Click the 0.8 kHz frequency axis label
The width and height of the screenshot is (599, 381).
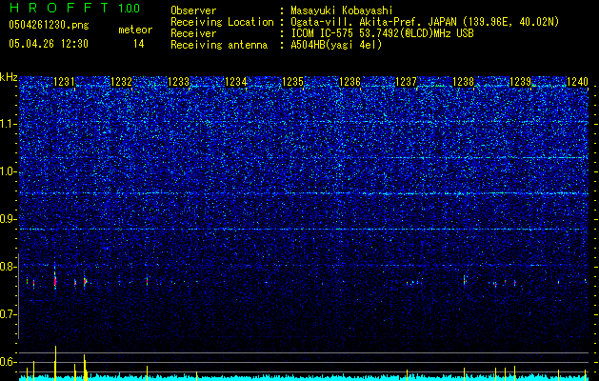(x=9, y=267)
